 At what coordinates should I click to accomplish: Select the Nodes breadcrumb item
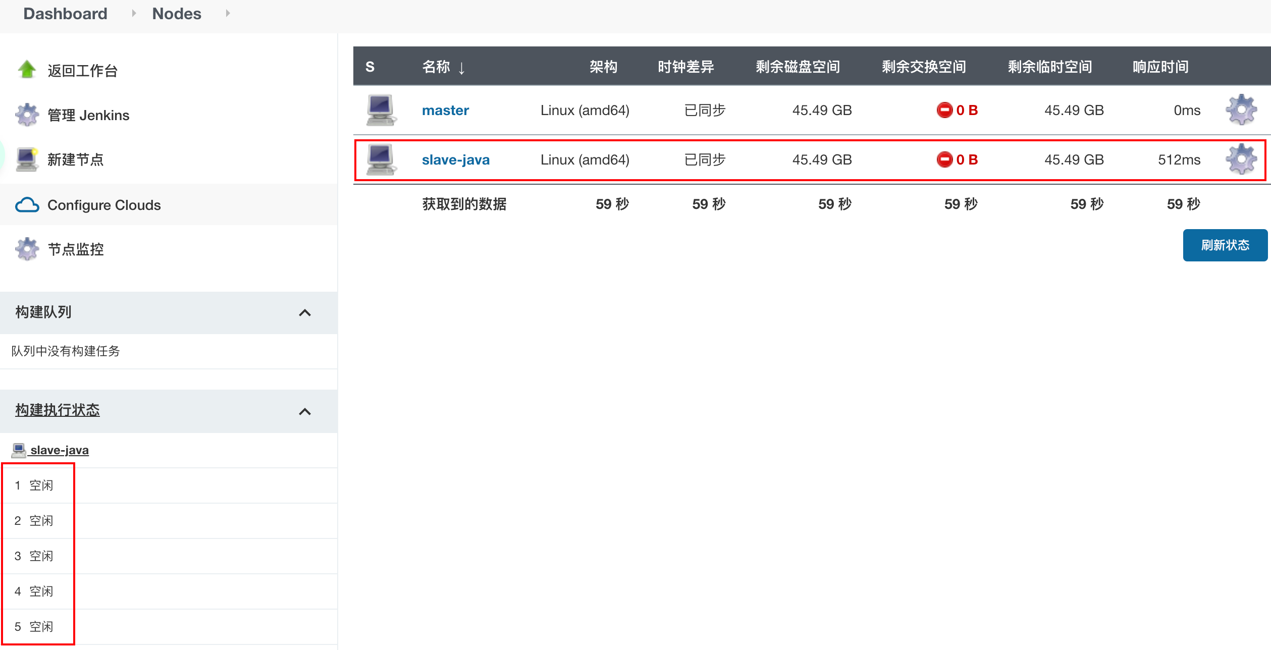tap(177, 13)
